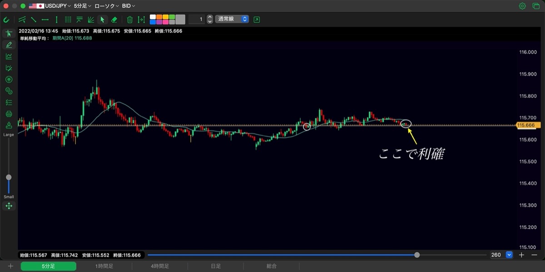Open the USD/JPY currency pair dropdown
The height and width of the screenshot is (272, 545).
coord(50,6)
